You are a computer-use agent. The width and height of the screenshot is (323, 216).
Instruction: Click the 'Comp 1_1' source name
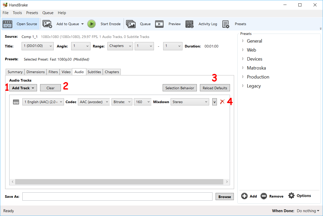coord(30,37)
